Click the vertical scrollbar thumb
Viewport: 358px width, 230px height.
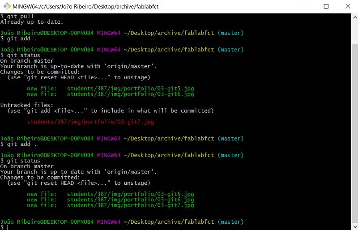point(355,133)
